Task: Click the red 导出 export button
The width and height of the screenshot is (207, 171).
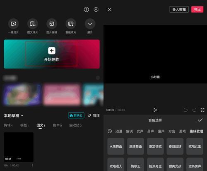Action: 197,10
